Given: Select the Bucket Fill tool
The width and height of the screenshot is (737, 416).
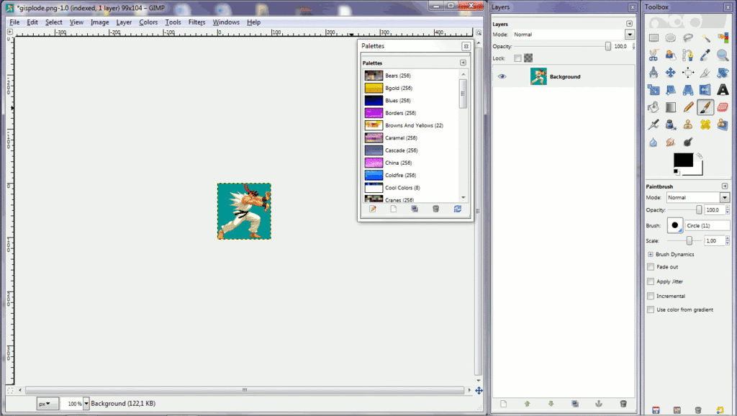Looking at the screenshot, I should [x=654, y=107].
